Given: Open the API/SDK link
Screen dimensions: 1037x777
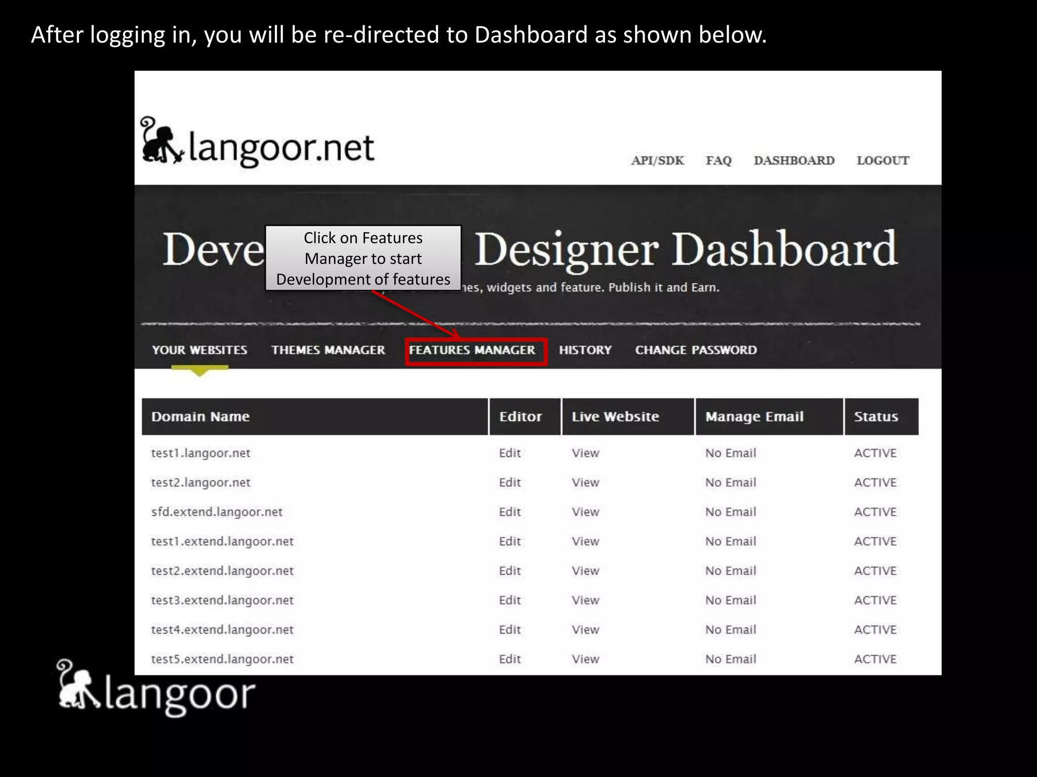Looking at the screenshot, I should [x=657, y=160].
